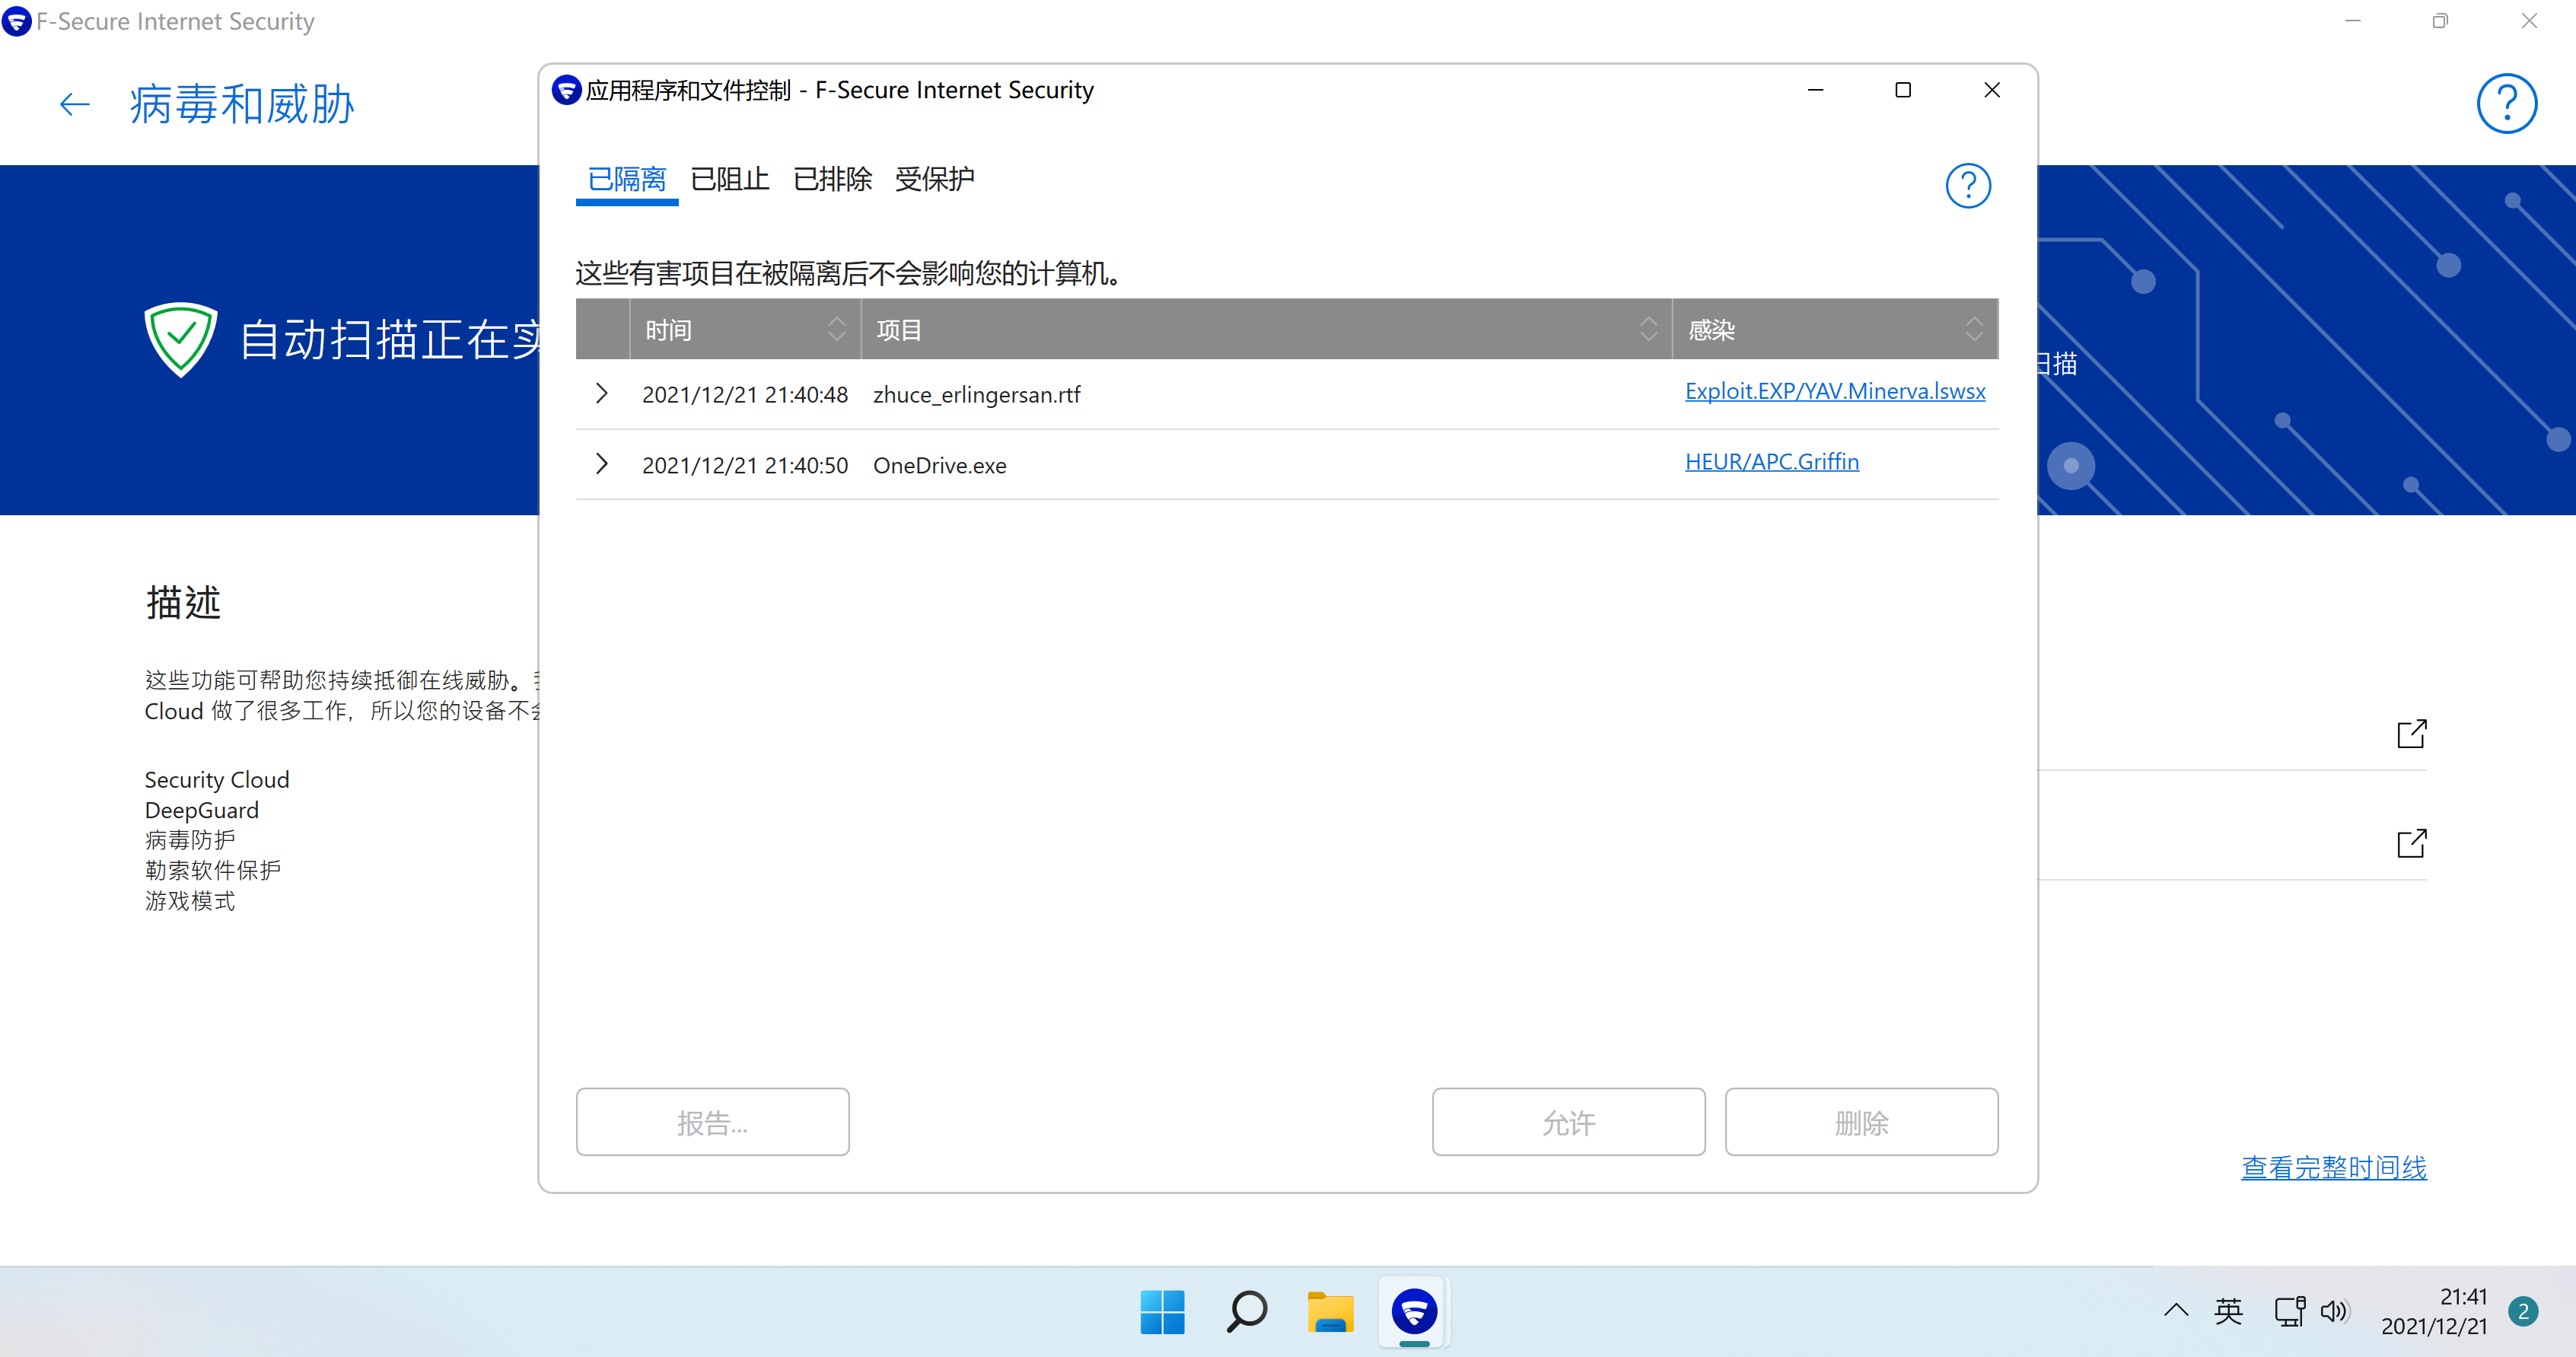The image size is (2576, 1357).
Task: Sort quarantine list by 时间 column
Action: pos(745,329)
